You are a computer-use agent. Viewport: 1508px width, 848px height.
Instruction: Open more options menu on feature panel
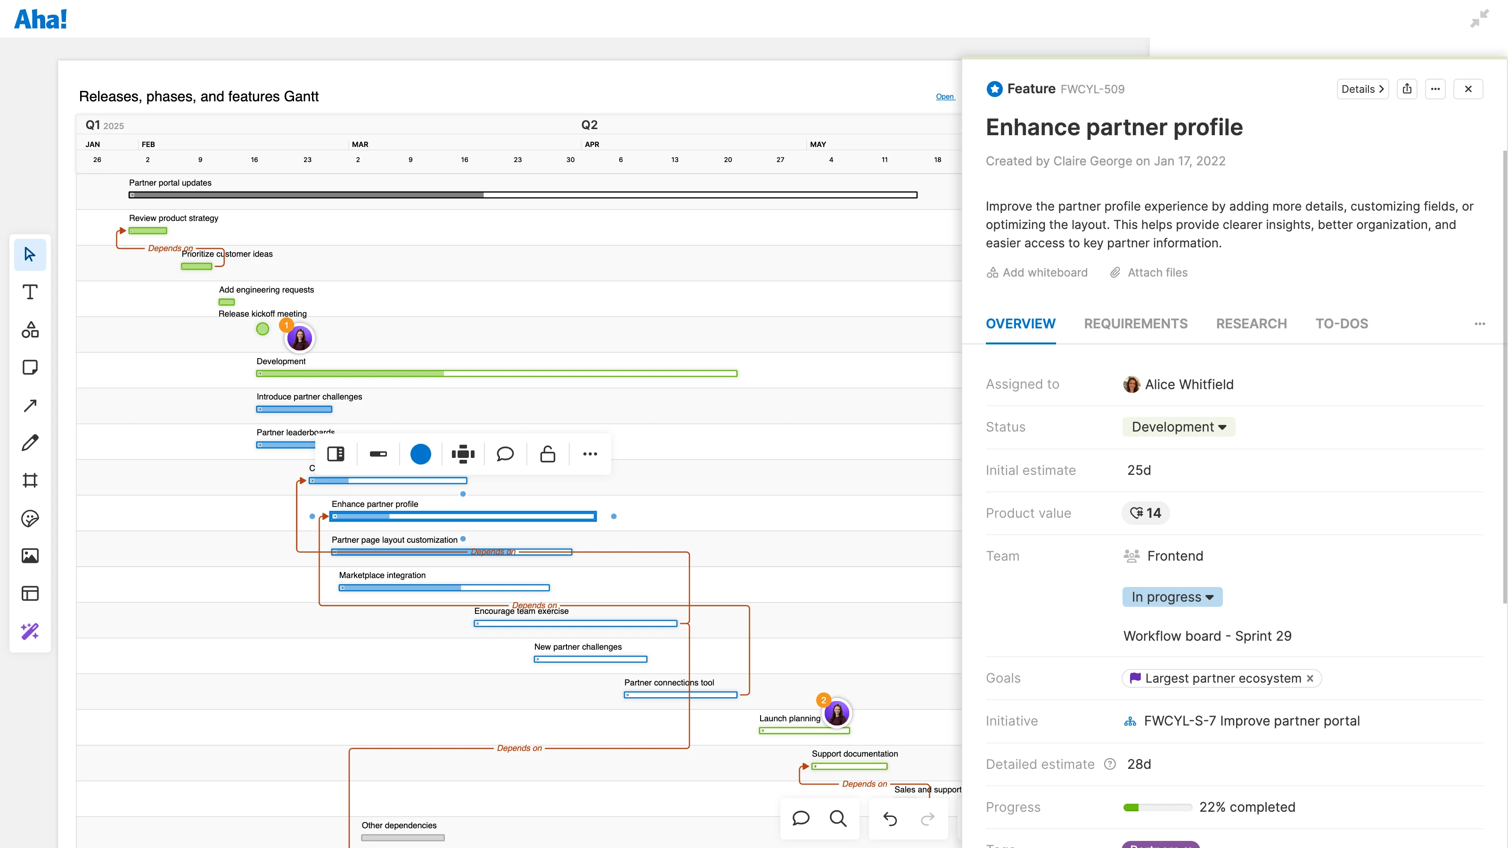[1435, 89]
